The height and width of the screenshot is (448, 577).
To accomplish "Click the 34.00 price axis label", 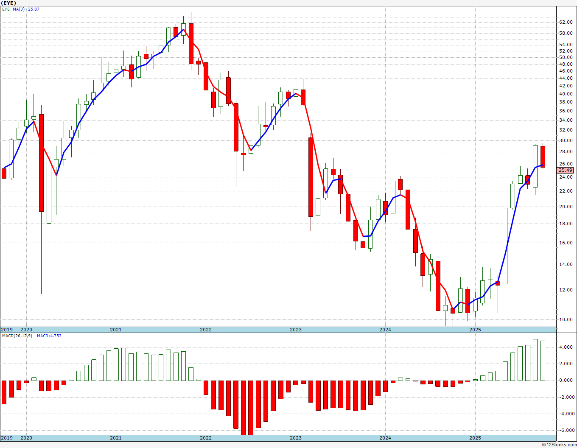I will click(566, 120).
